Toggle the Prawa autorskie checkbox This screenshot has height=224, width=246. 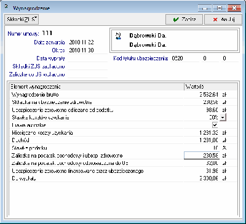coord(215,125)
